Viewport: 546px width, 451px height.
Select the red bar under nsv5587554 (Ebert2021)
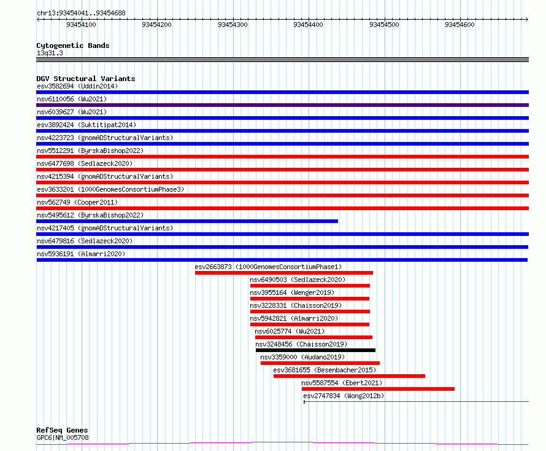[x=378, y=389]
